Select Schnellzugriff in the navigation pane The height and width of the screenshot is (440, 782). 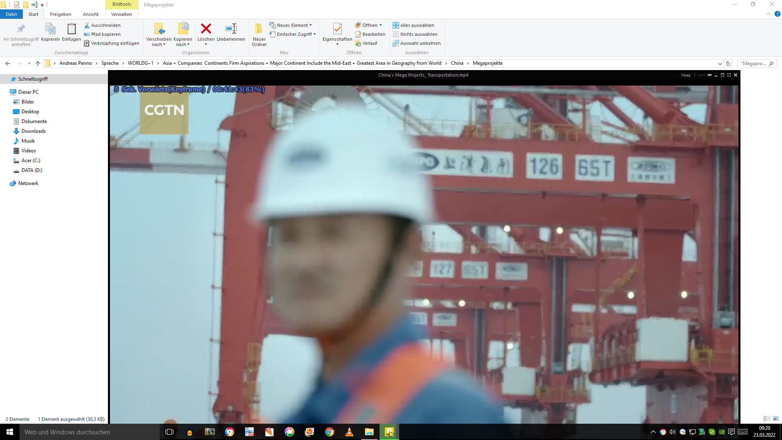[x=54, y=79]
